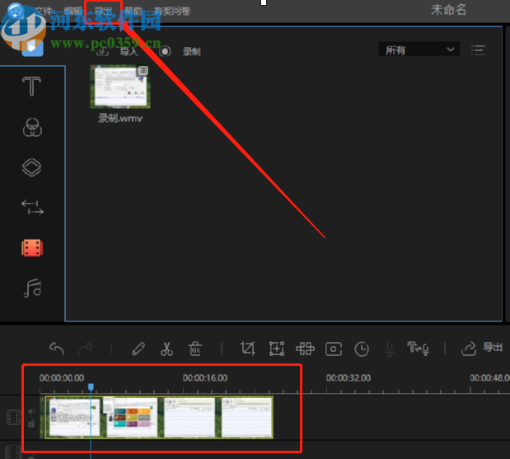510x459 pixels.
Task: Undo the last timeline action
Action: click(x=57, y=349)
